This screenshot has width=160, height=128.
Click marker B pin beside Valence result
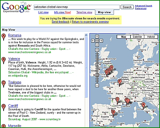(x=4, y=60)
